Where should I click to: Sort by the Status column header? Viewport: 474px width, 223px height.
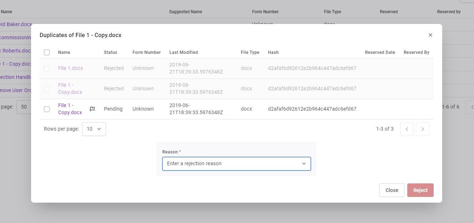coord(110,52)
